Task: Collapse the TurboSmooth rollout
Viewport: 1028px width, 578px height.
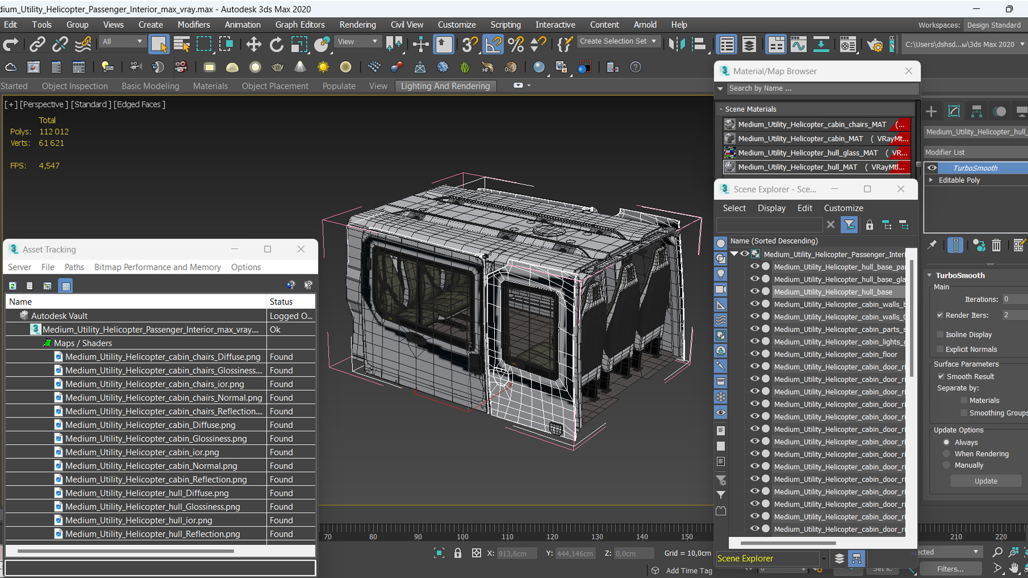Action: 929,275
